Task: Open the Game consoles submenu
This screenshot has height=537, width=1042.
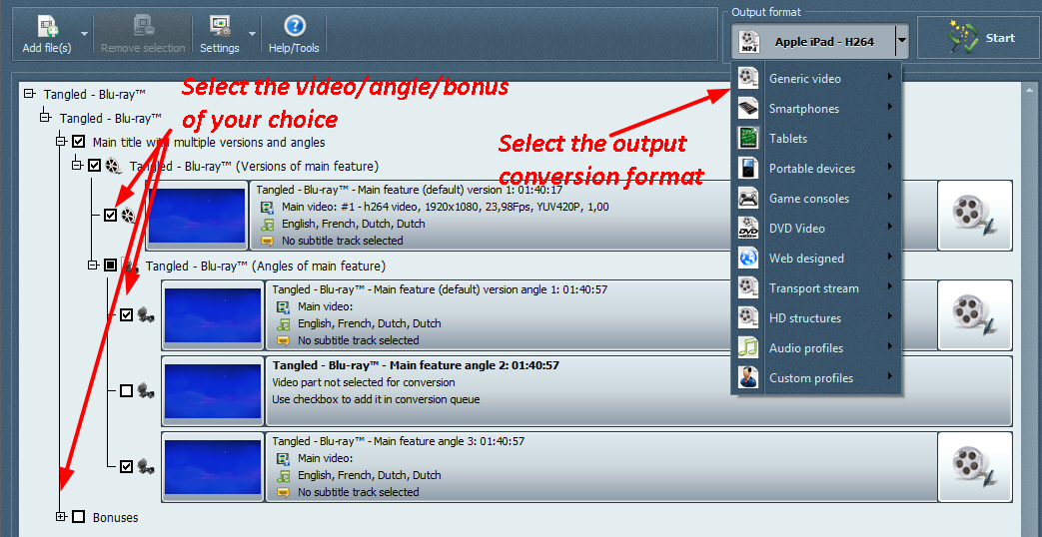Action: (816, 198)
